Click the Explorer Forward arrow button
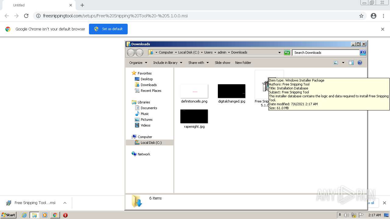390x219 pixels. click(x=139, y=53)
